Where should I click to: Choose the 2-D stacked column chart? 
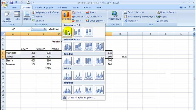(78, 33)
